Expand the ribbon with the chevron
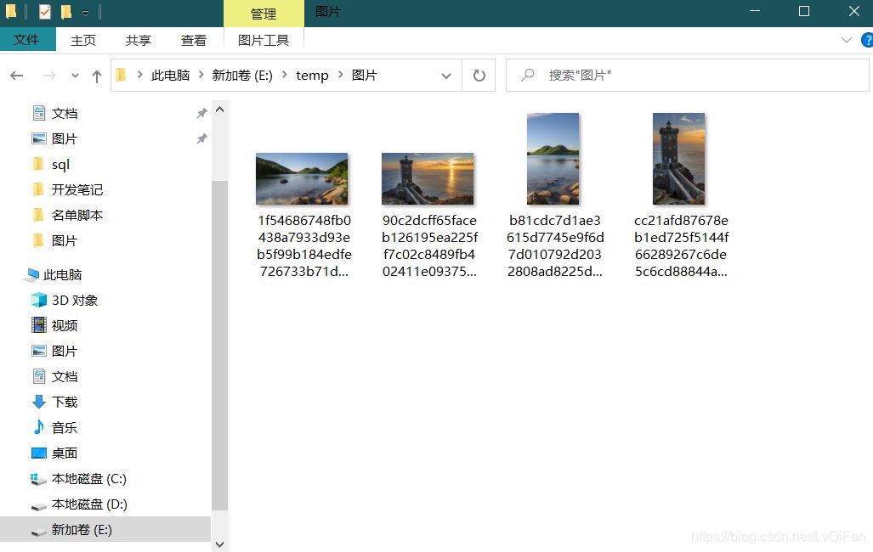Image resolution: width=873 pixels, height=552 pixels. (x=847, y=40)
